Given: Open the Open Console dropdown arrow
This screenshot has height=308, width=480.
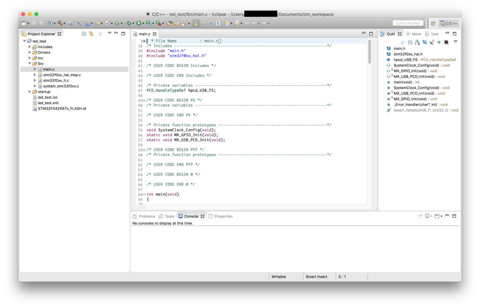Looking at the screenshot, I should click(442, 216).
